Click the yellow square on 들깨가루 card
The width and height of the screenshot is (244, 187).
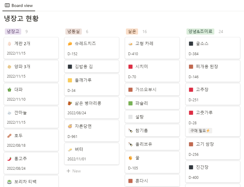tap(70, 80)
